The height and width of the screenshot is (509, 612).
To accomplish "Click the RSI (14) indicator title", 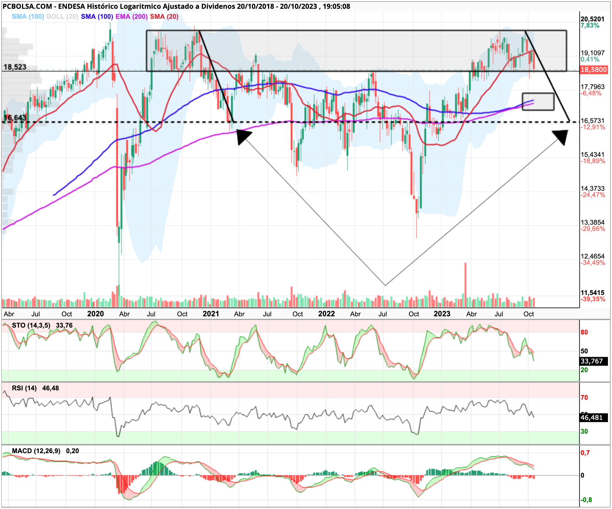I will [x=24, y=388].
